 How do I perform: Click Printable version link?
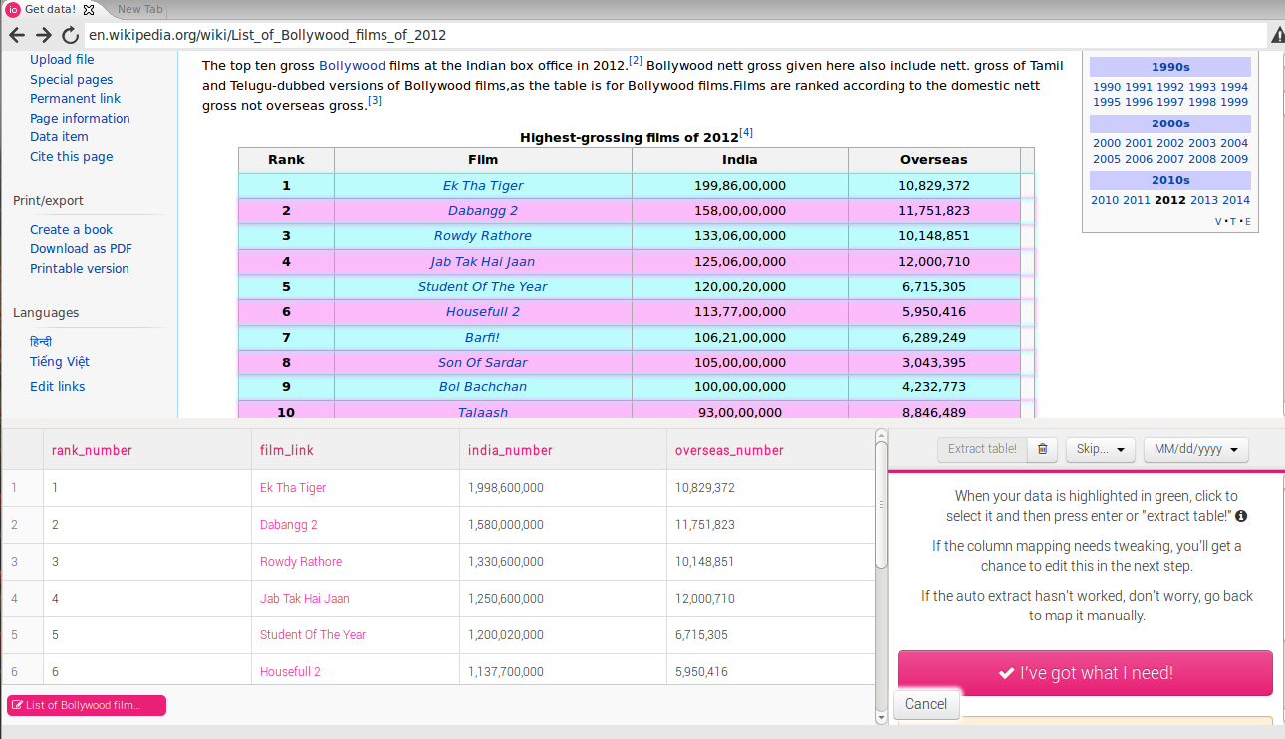pyautogui.click(x=79, y=268)
